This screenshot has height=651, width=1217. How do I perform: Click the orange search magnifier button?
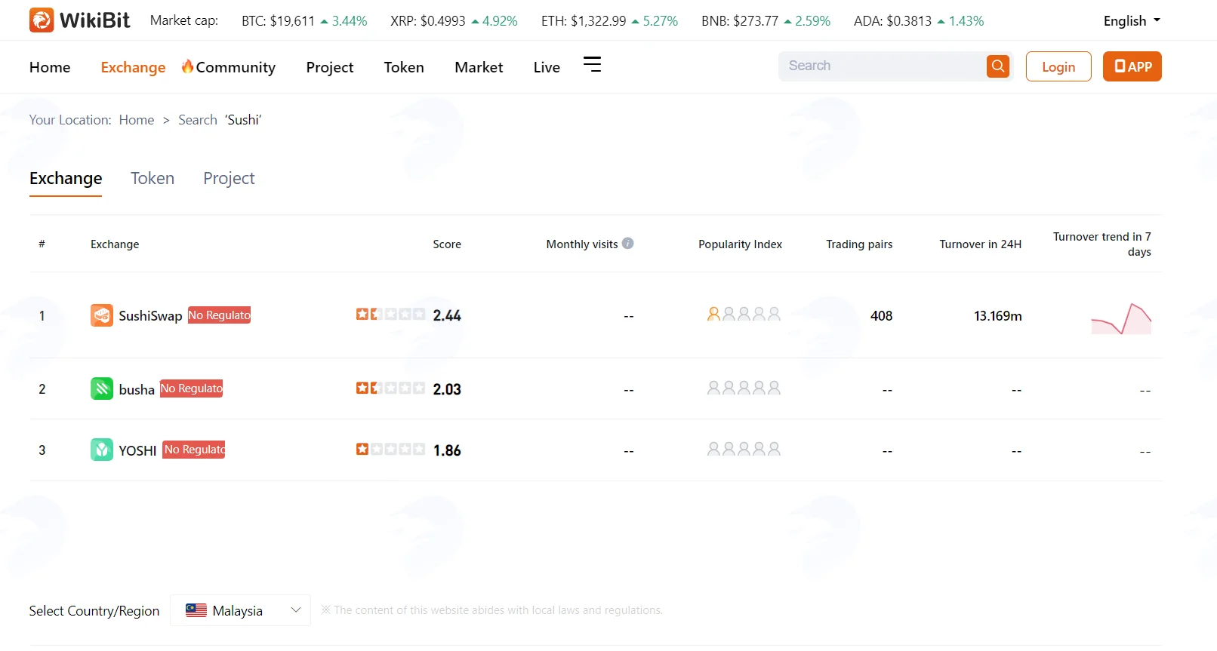coord(997,66)
